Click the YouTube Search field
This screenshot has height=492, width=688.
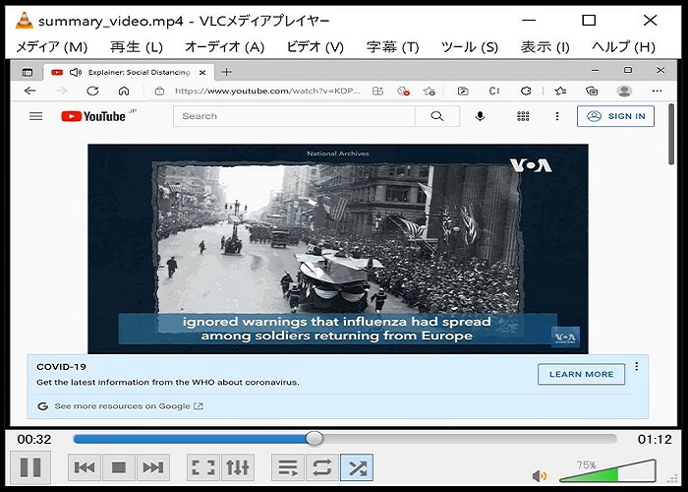click(x=294, y=116)
